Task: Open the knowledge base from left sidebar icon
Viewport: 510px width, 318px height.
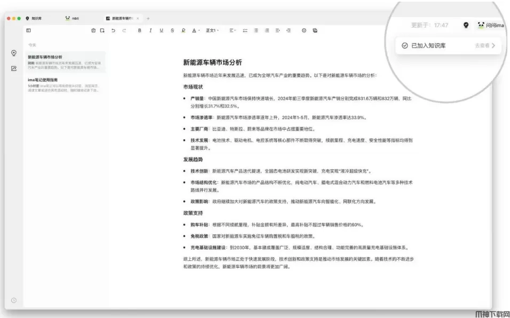Action: click(14, 53)
